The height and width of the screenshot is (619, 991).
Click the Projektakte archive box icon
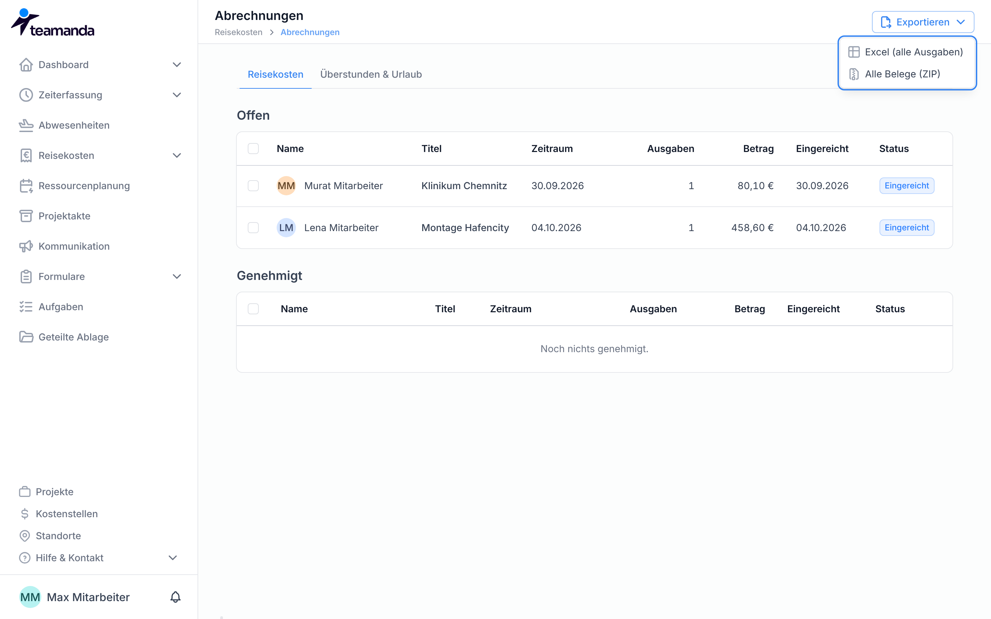click(x=26, y=216)
